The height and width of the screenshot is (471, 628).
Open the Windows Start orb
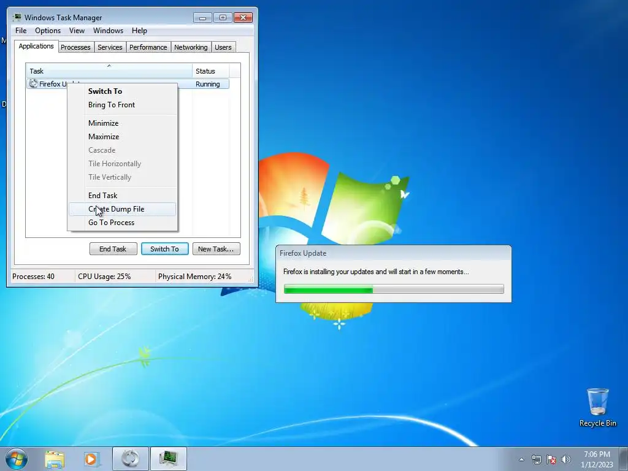pyautogui.click(x=17, y=459)
